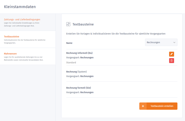Viewport: 185px width, 121px height.
Task: Click Vorgangsart text under Rechnung (System)
Action: tap(80, 76)
